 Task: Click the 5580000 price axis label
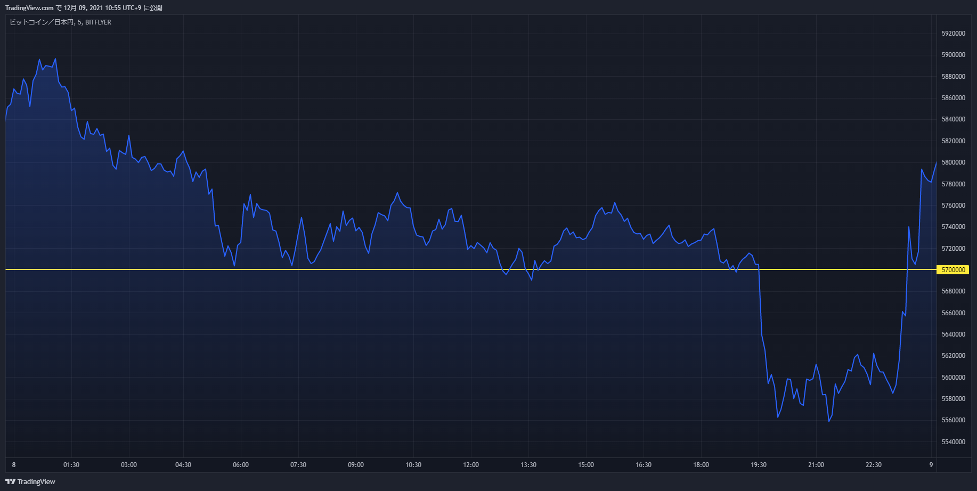click(954, 399)
